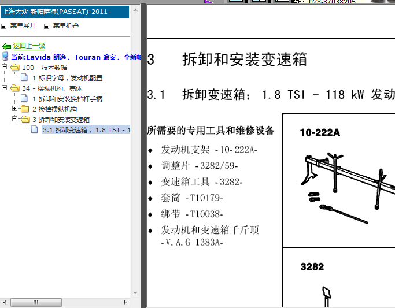Click the green back arrow icon
The width and height of the screenshot is (395, 308).
tap(6, 47)
